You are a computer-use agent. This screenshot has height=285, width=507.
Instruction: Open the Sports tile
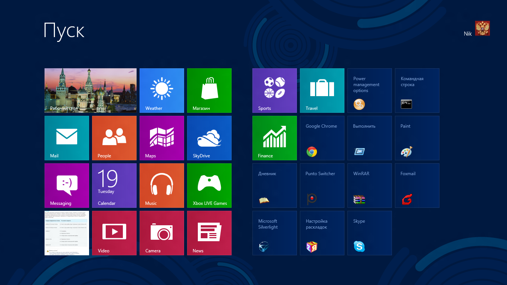pos(275,91)
